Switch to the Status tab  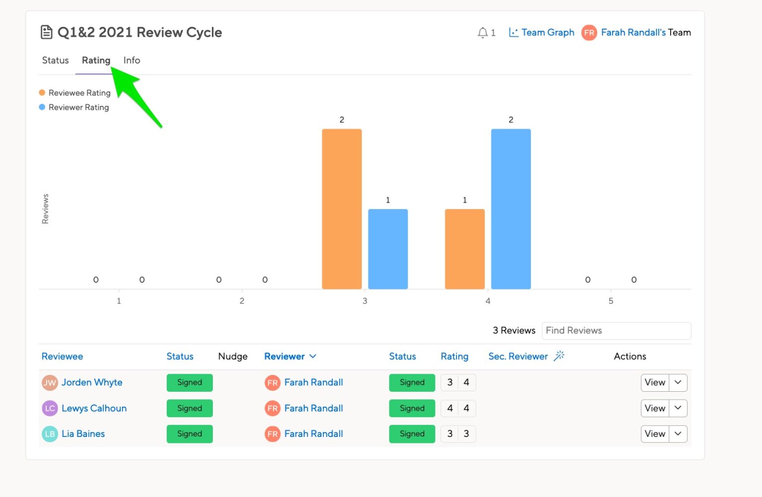coord(55,60)
